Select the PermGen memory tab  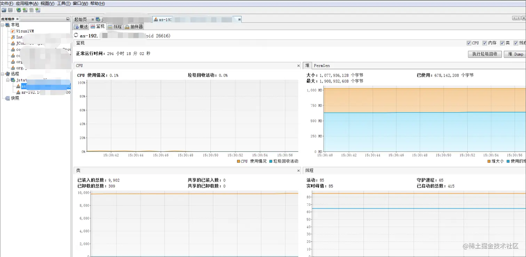point(322,65)
